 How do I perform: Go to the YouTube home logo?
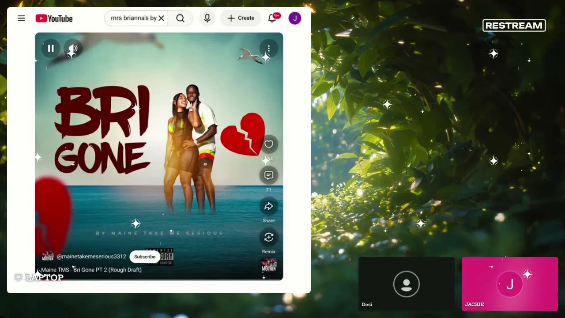(54, 18)
